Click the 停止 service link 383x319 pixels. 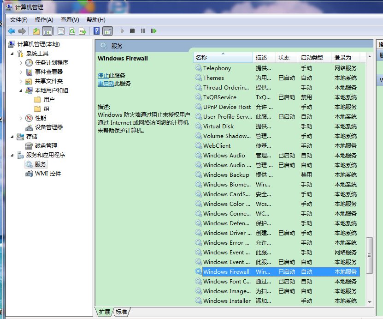(x=103, y=76)
